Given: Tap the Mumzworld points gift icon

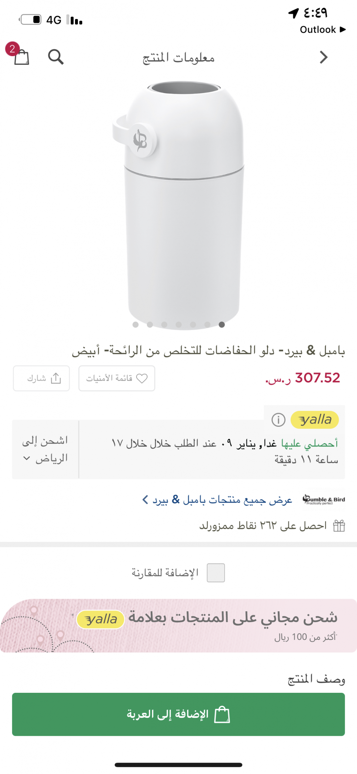Looking at the screenshot, I should [x=339, y=525].
